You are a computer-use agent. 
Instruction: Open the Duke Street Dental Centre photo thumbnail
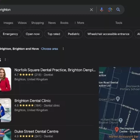click(6, 134)
